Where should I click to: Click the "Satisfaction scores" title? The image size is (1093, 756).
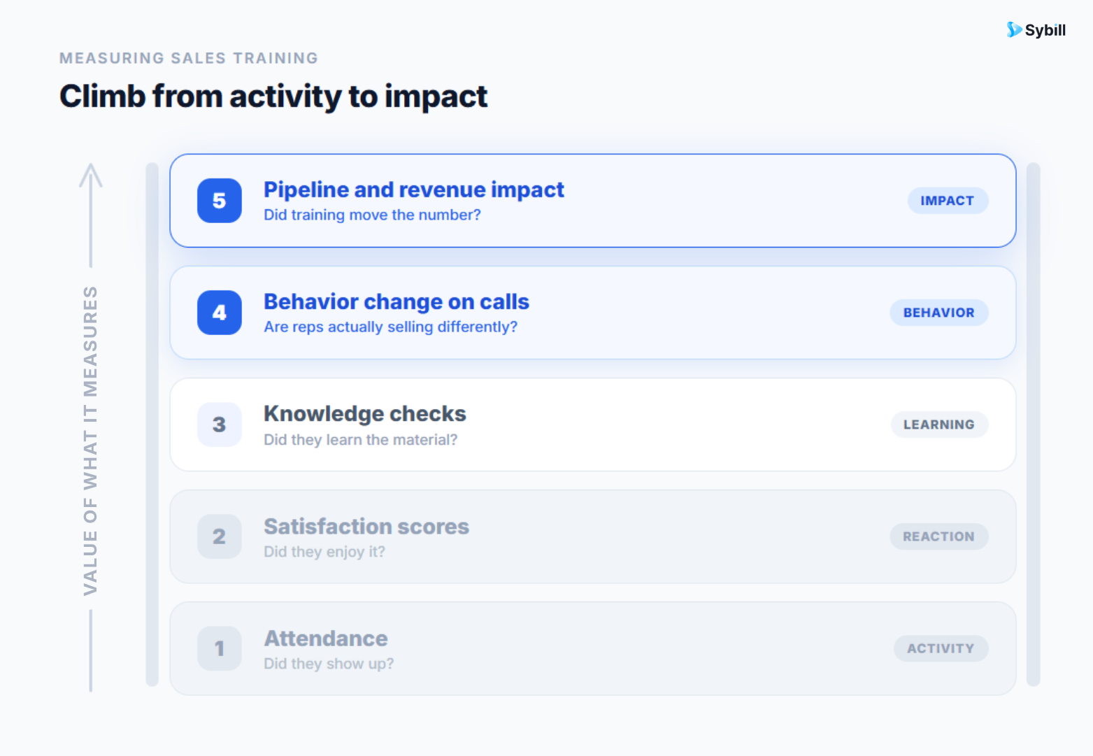click(366, 526)
